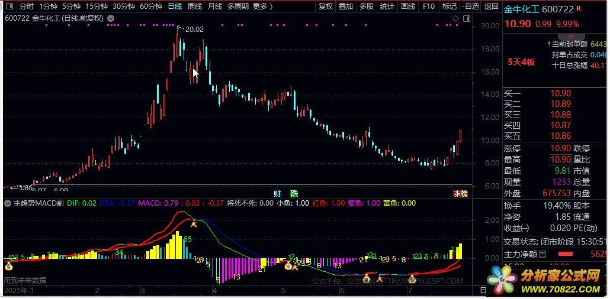Click the 买二 price 10.89
This screenshot has height=299, width=610.
pos(561,104)
